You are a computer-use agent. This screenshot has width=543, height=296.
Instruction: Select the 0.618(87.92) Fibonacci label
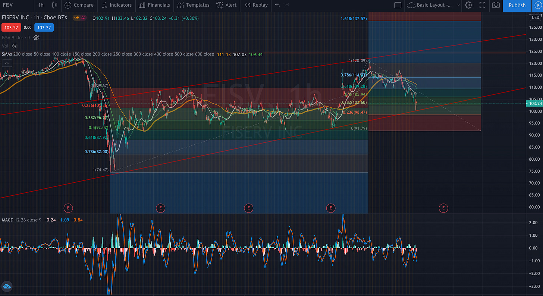pos(95,138)
